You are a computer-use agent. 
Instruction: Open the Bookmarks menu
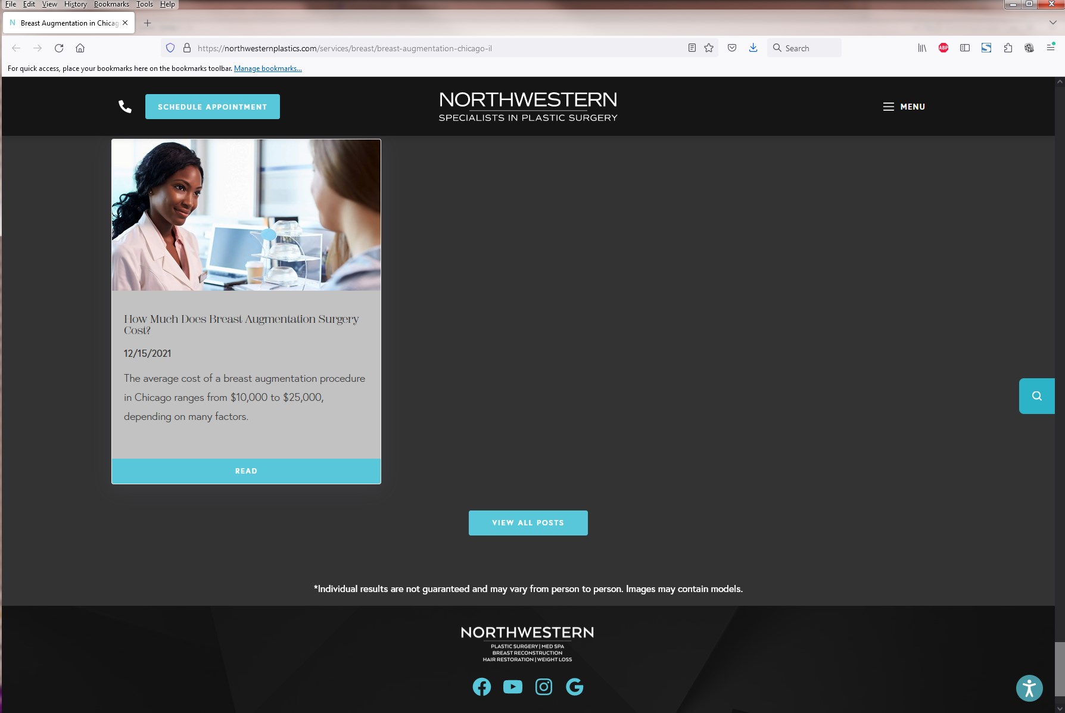pos(111,4)
